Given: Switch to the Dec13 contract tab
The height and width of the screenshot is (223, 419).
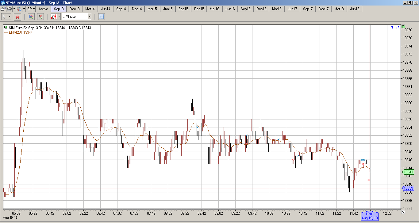Looking at the screenshot, I should click(75, 9).
